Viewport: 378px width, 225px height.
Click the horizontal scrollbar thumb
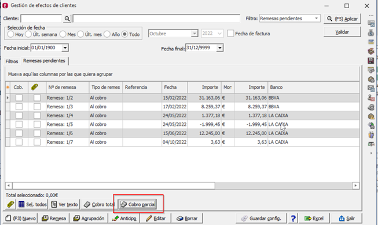(113, 186)
